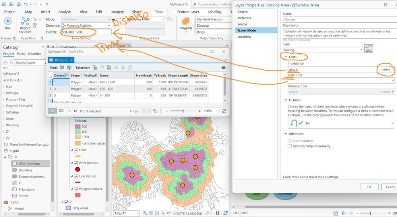This screenshot has width=397, height=217.
Task: Select ATM_ArabBank in Catalog tree
Action: (x=31, y=164)
